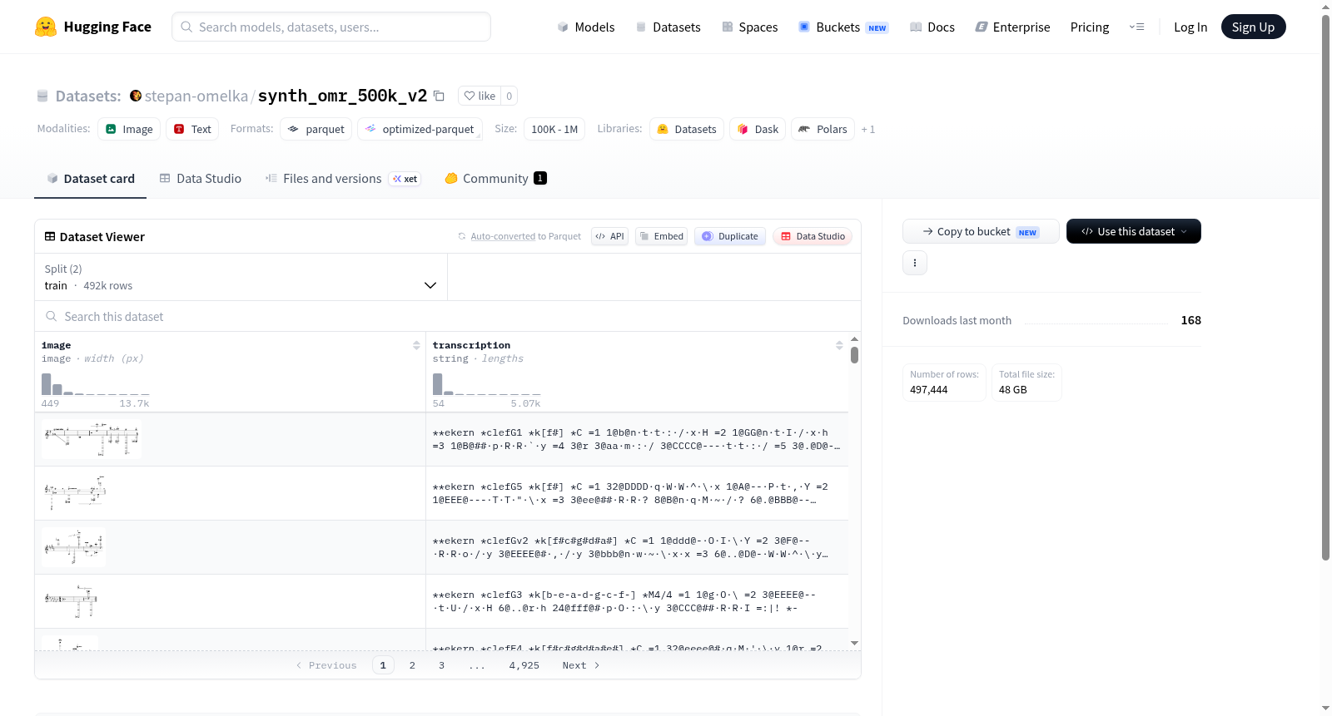Select the 100K - 1M size tag

point(554,129)
